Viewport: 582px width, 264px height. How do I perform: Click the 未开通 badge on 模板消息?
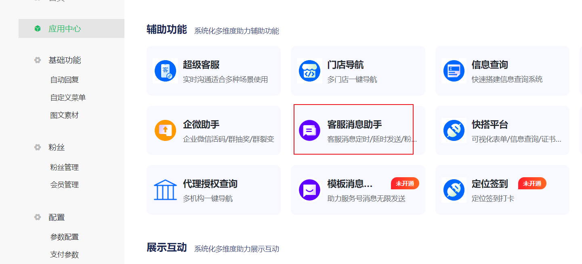coord(405,184)
